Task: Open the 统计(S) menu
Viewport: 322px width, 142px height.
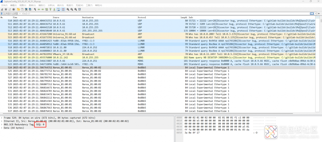Action: coord(61,5)
